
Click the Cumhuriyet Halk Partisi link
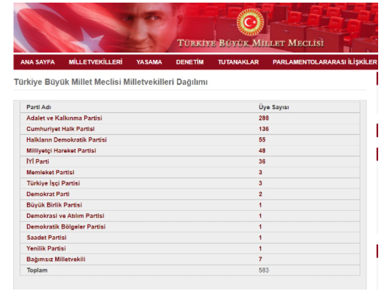pyautogui.click(x=61, y=129)
